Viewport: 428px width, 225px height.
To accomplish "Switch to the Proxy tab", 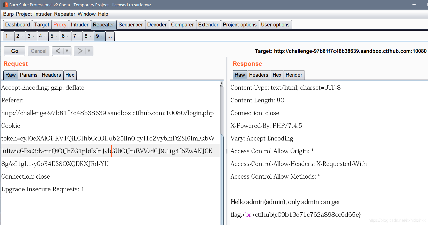I will point(60,25).
